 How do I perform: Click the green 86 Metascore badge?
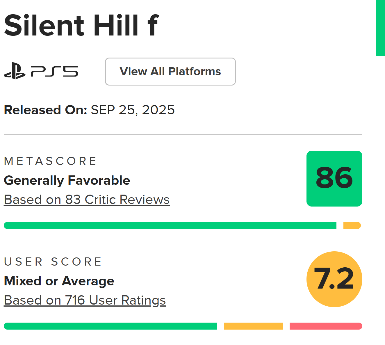334,179
